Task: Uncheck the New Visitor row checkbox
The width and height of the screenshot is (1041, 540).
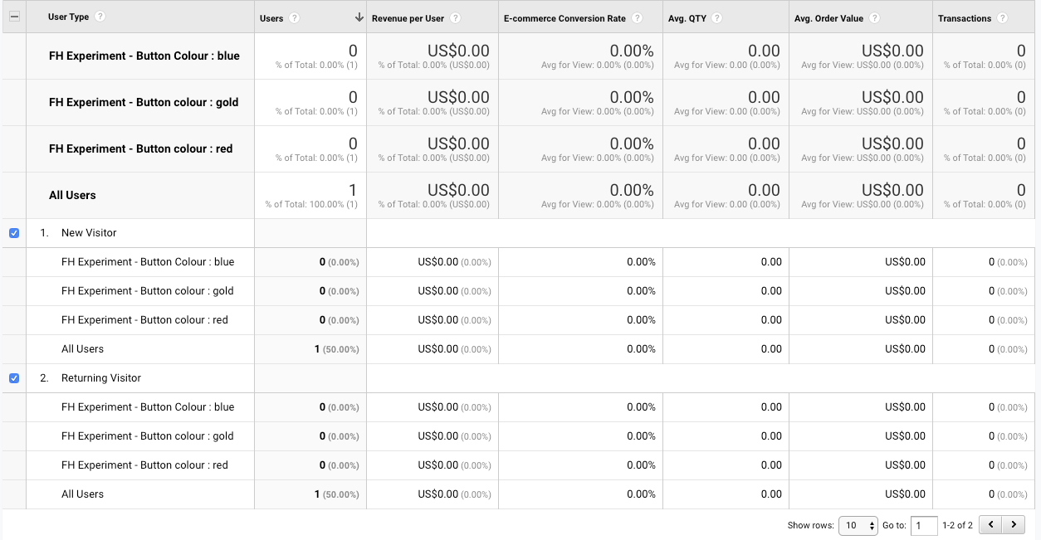Action: click(x=14, y=233)
